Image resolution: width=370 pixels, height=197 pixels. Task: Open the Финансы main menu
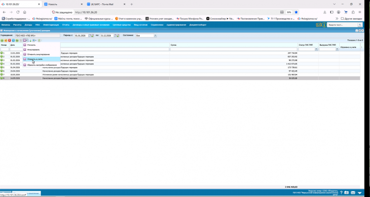click(x=6, y=25)
